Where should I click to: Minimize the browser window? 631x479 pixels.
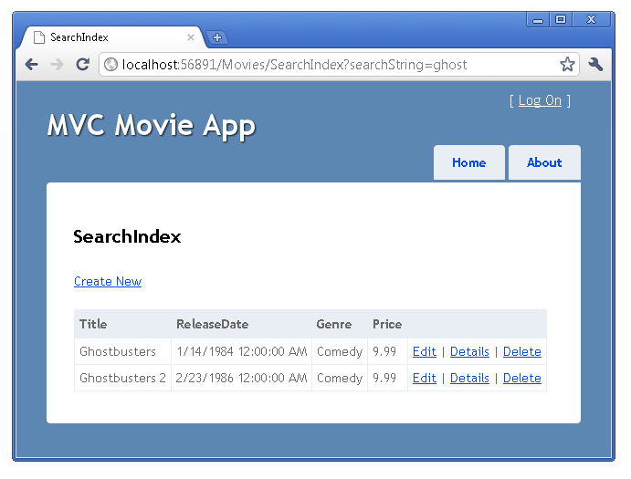click(538, 20)
